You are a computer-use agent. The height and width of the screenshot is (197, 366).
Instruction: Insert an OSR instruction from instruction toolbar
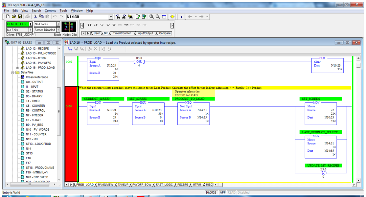(x=126, y=25)
